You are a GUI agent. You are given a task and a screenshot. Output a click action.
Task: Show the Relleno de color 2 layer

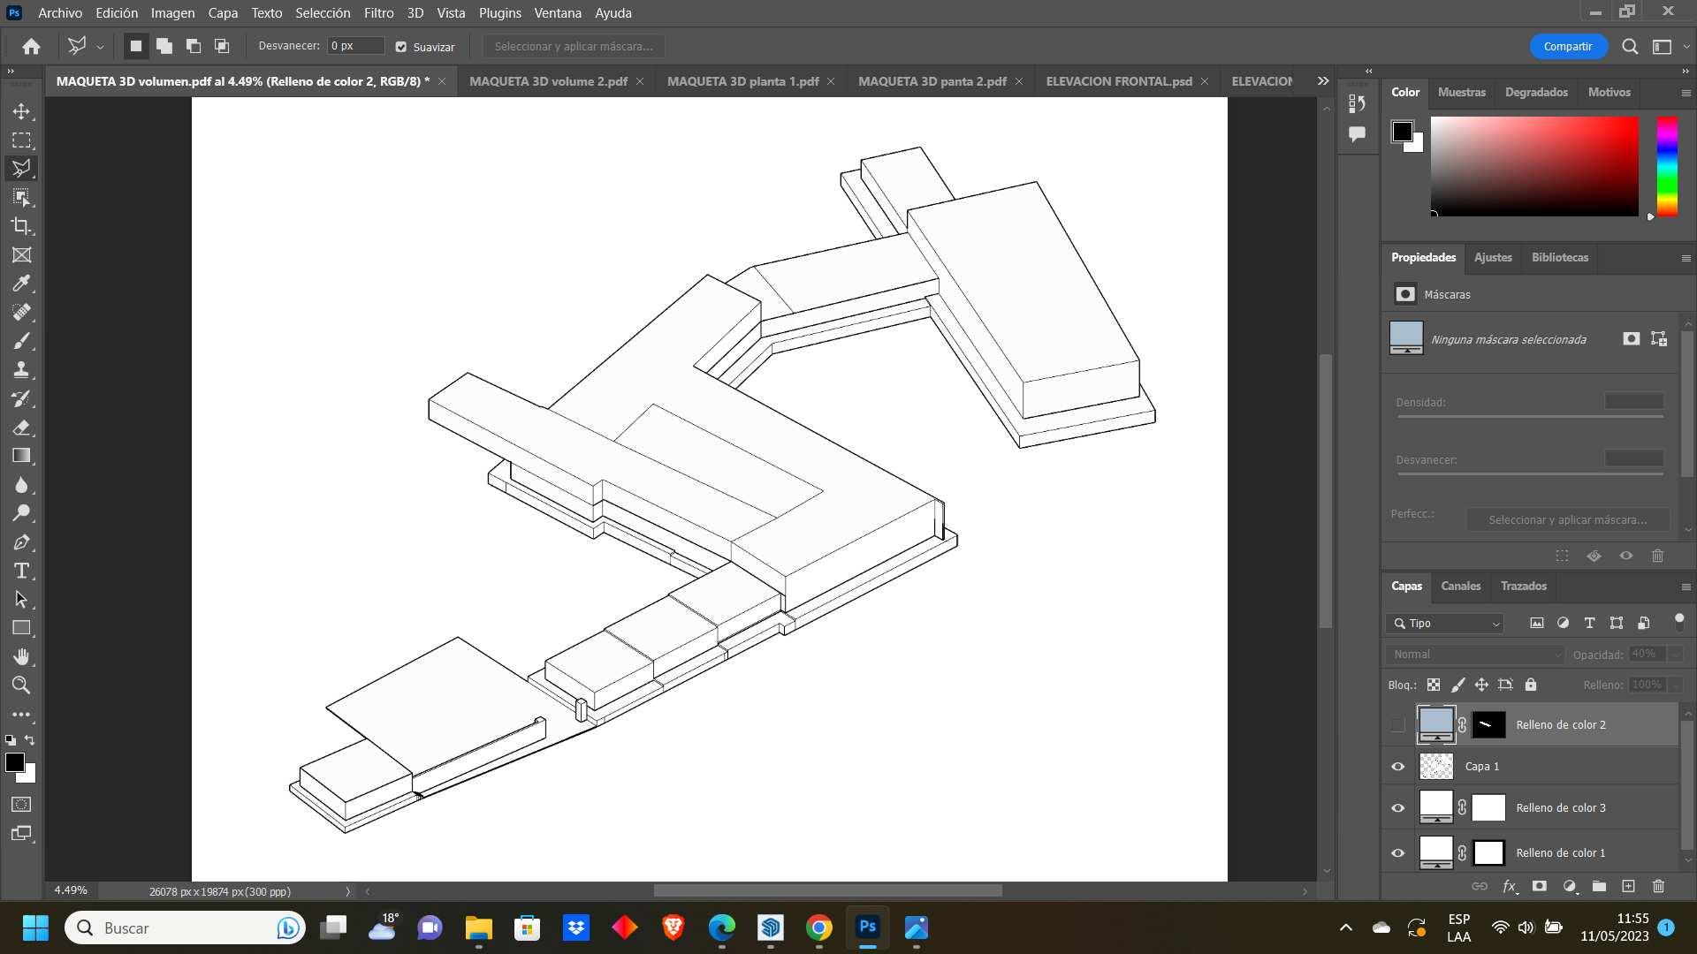pyautogui.click(x=1397, y=725)
